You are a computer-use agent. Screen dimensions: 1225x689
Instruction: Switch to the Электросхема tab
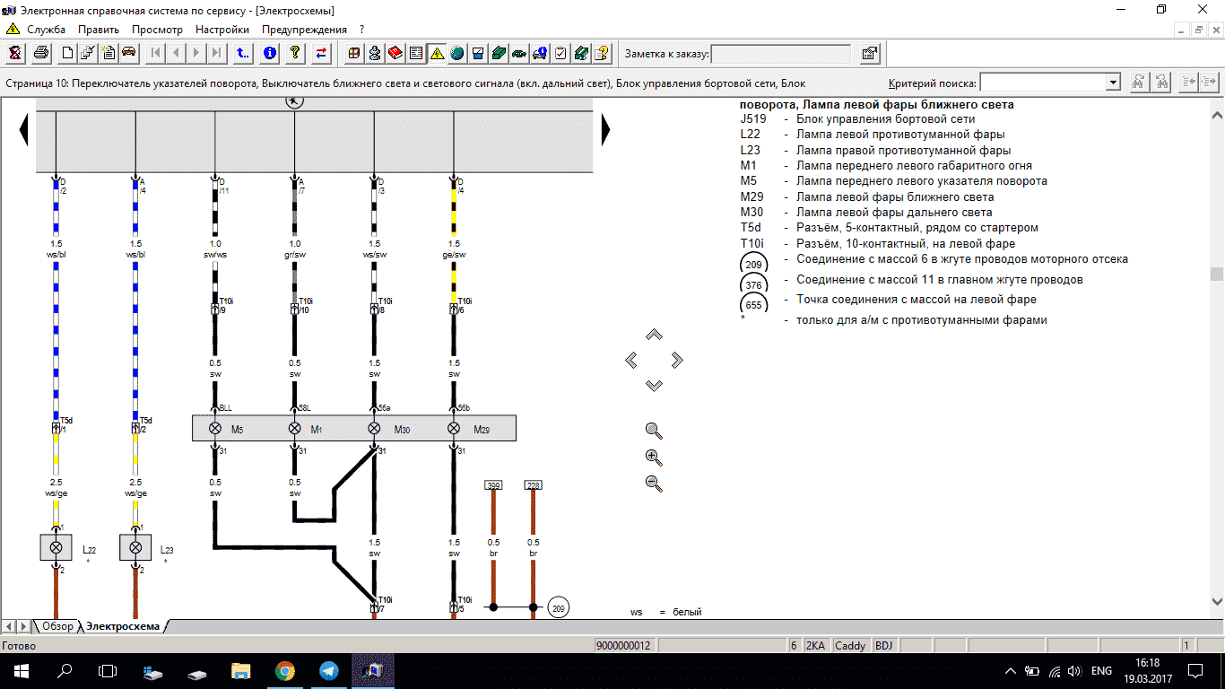(x=122, y=626)
